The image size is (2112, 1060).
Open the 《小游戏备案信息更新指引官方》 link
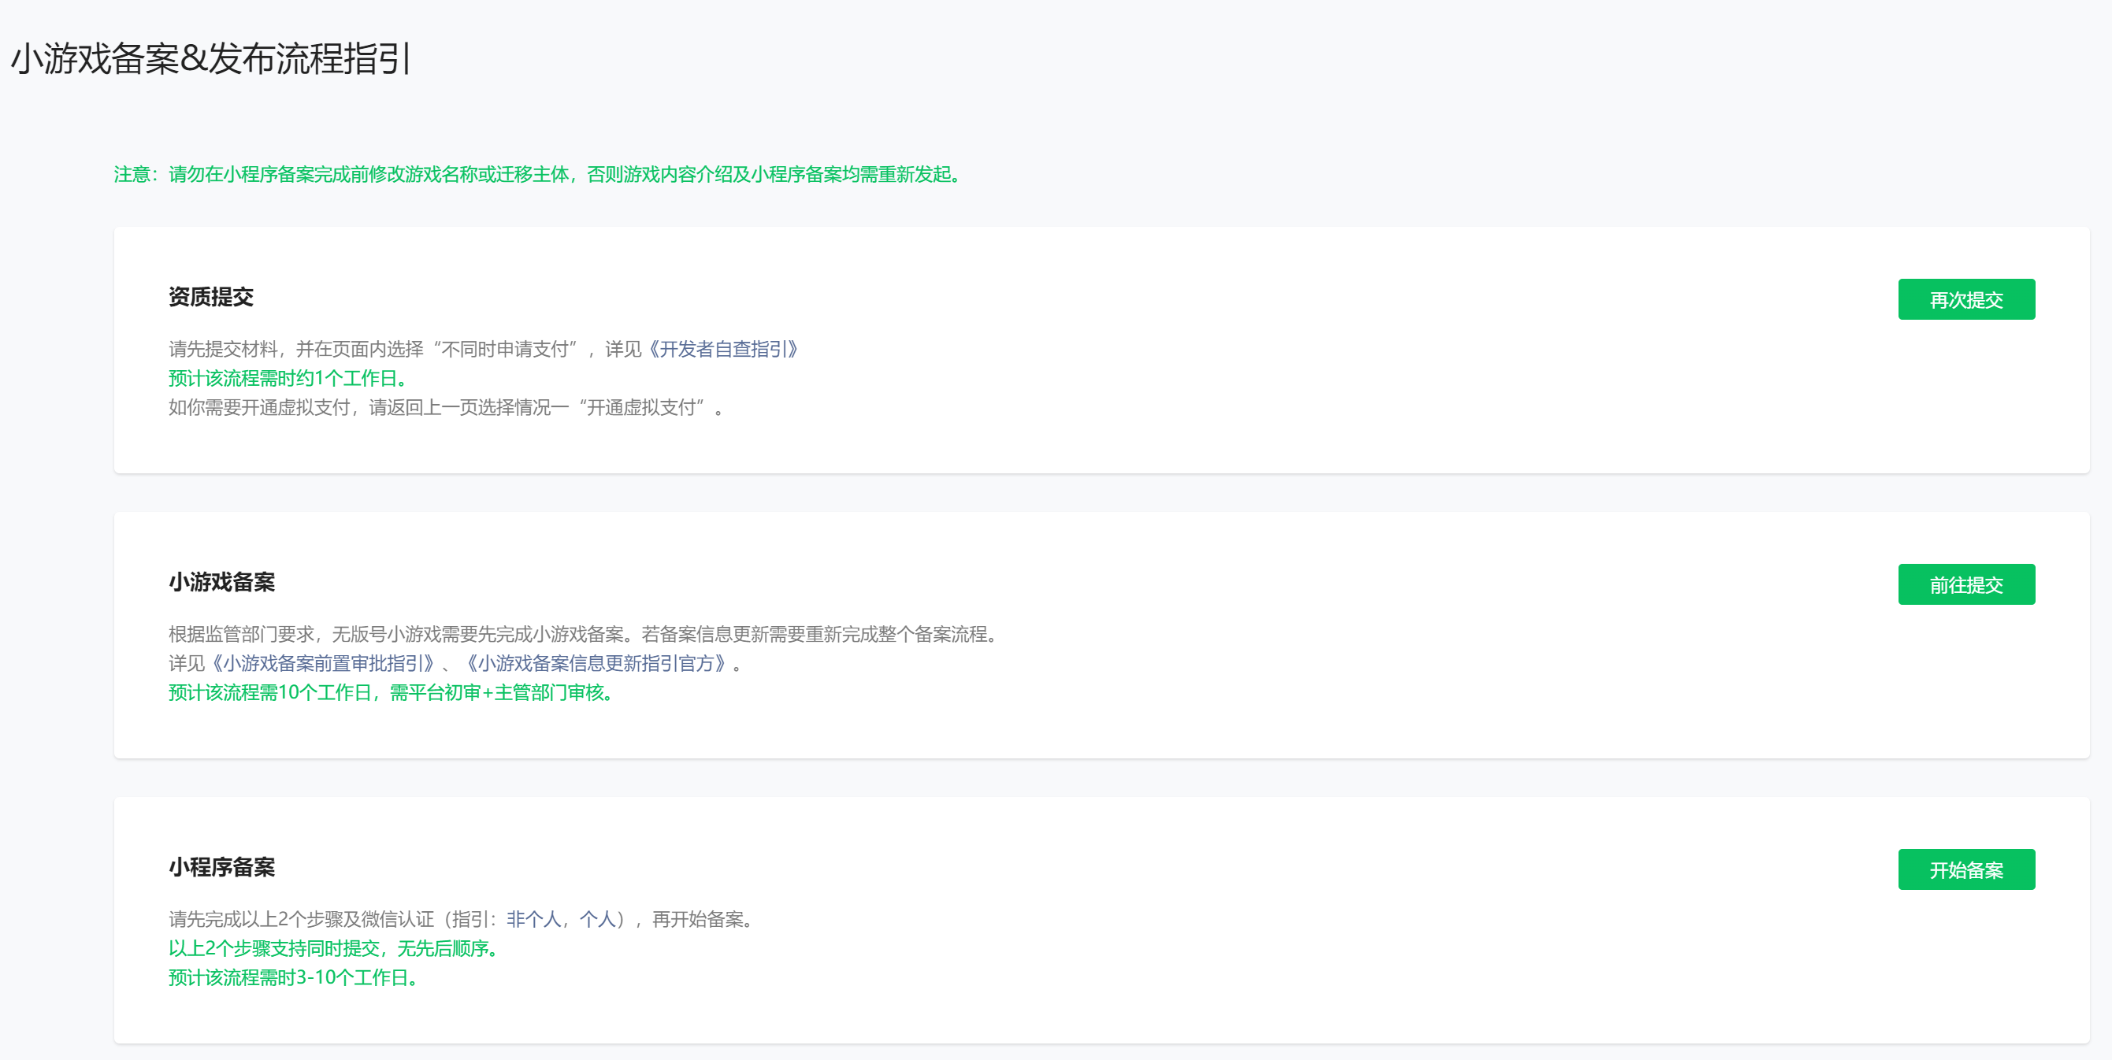point(596,663)
